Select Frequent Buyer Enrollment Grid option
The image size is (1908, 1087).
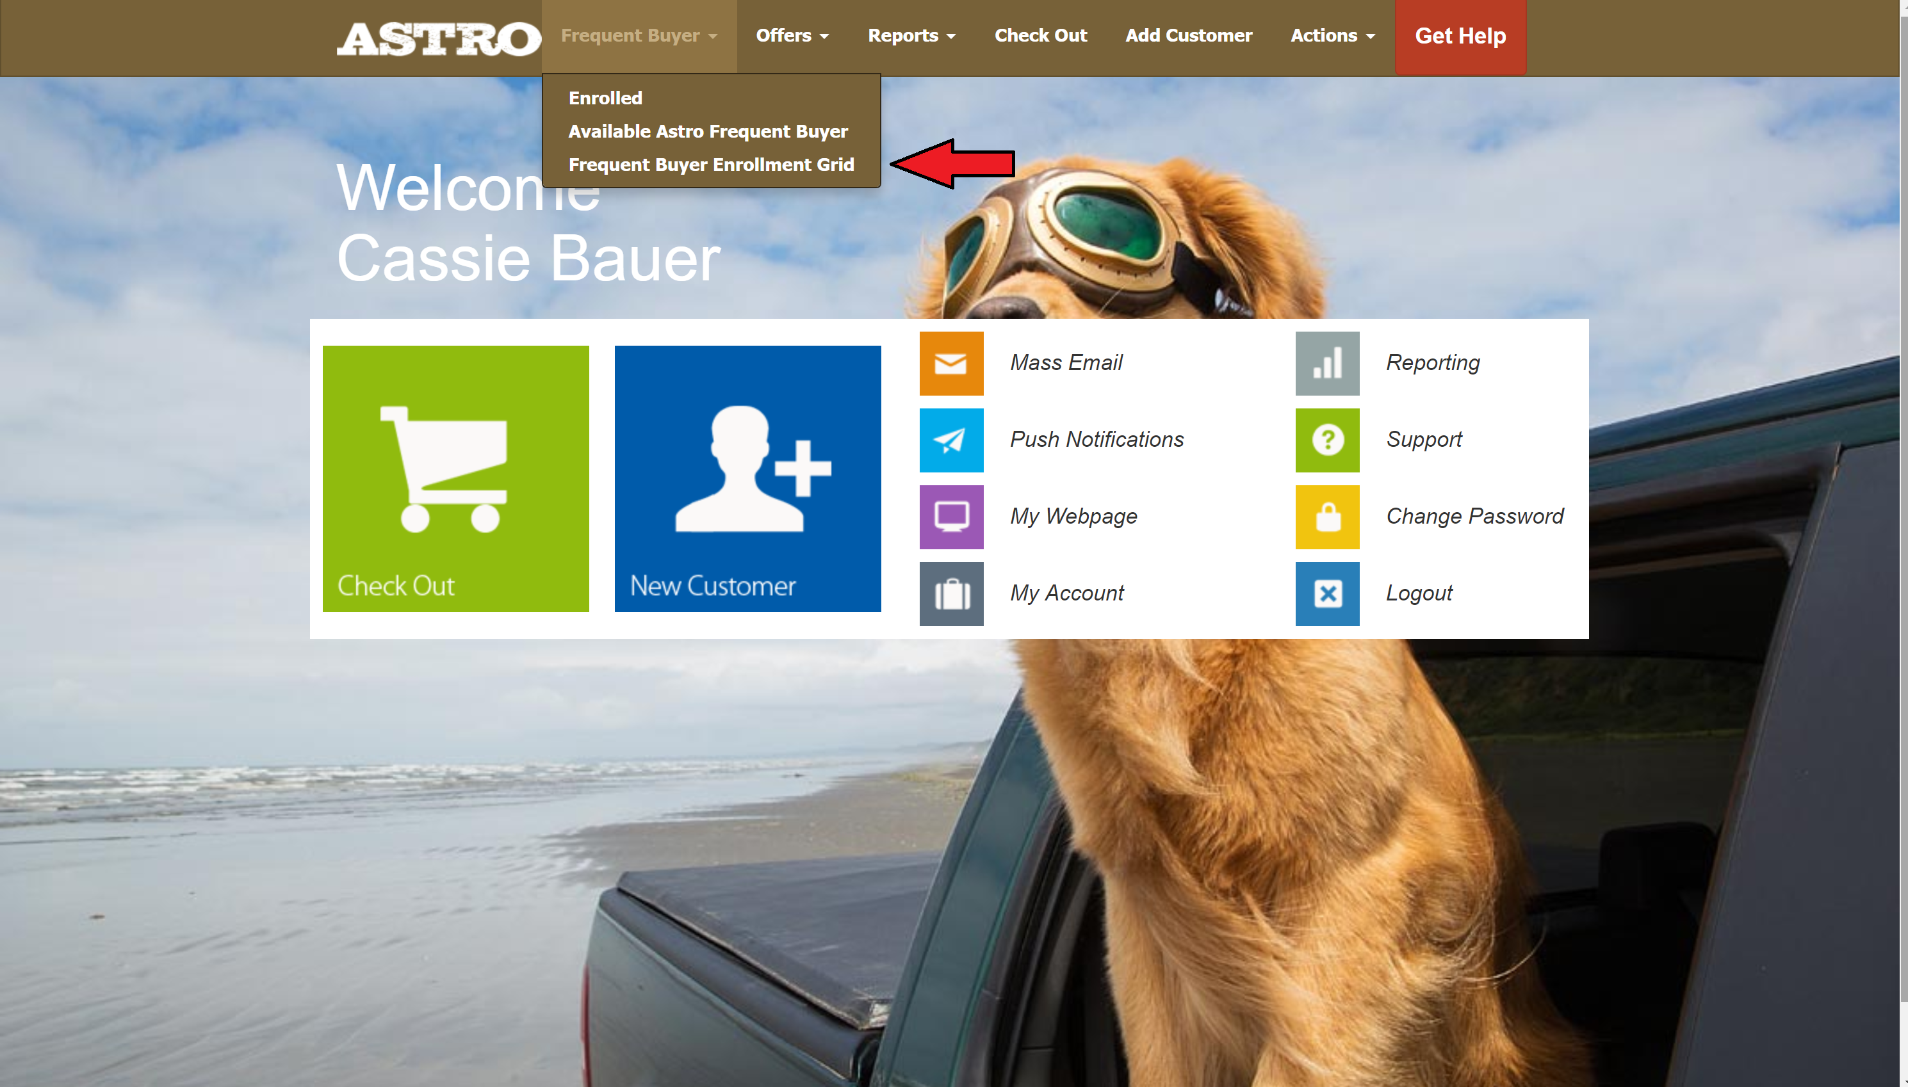(711, 165)
